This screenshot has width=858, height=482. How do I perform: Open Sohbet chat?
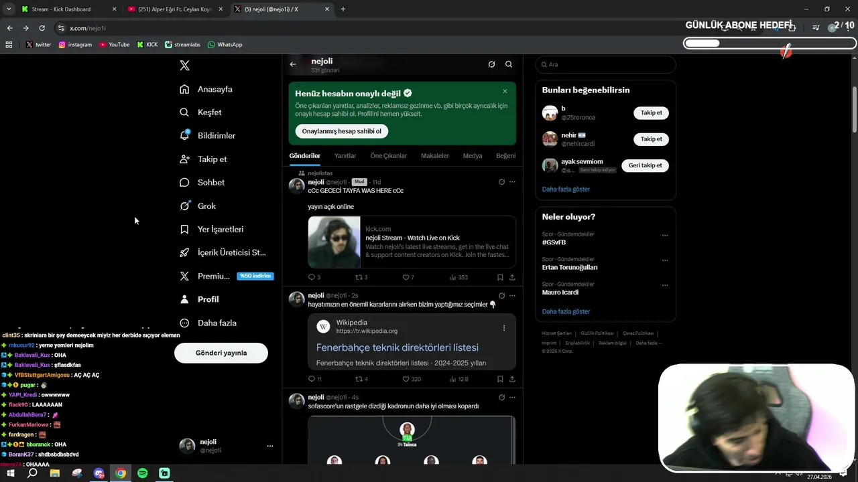click(202, 182)
